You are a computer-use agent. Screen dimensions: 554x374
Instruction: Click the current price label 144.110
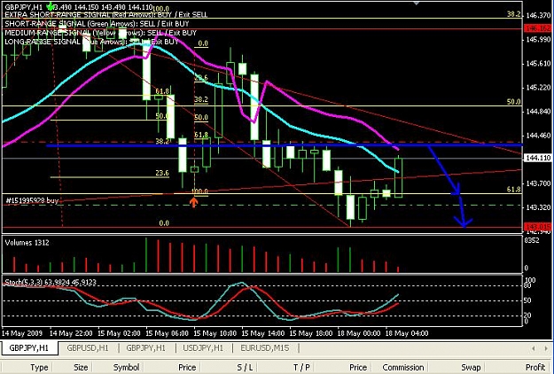537,158
